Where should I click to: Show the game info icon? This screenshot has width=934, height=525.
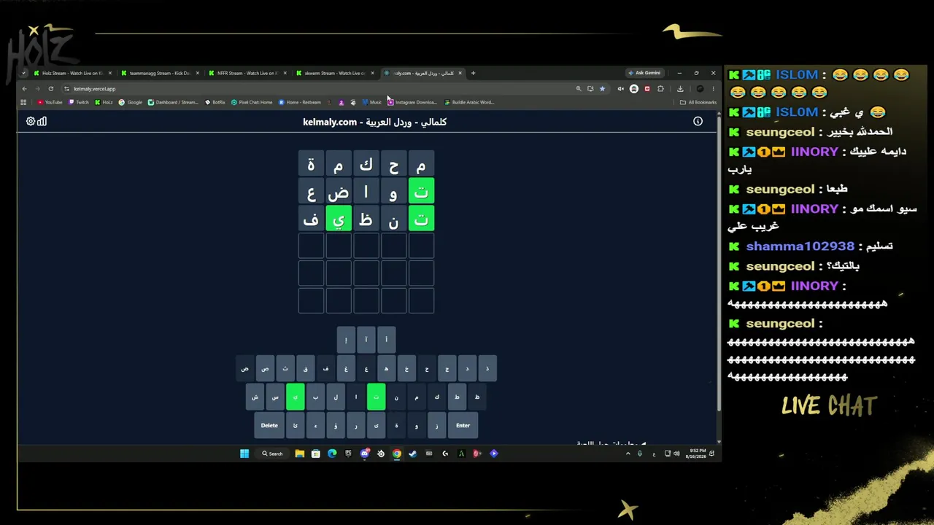(x=698, y=121)
